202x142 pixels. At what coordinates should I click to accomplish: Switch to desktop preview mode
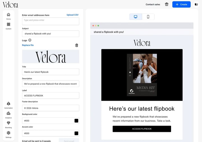pos(136,17)
